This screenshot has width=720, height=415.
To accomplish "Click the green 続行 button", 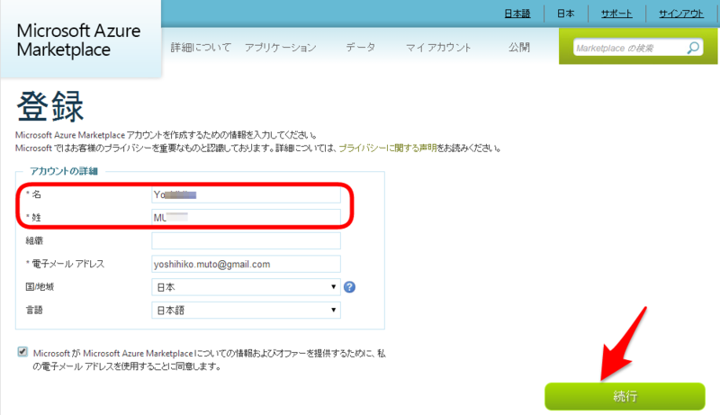I will click(x=625, y=396).
